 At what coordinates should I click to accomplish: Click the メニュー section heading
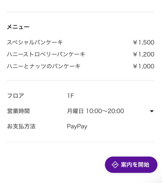tap(18, 27)
